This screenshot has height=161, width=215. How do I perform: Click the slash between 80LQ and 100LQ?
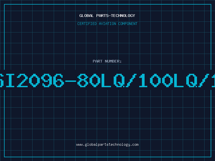tap(131, 80)
